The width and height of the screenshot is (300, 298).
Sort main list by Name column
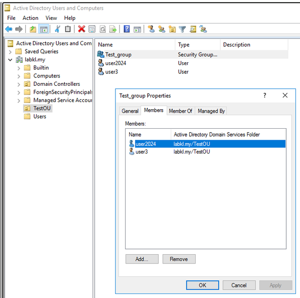[135, 45]
